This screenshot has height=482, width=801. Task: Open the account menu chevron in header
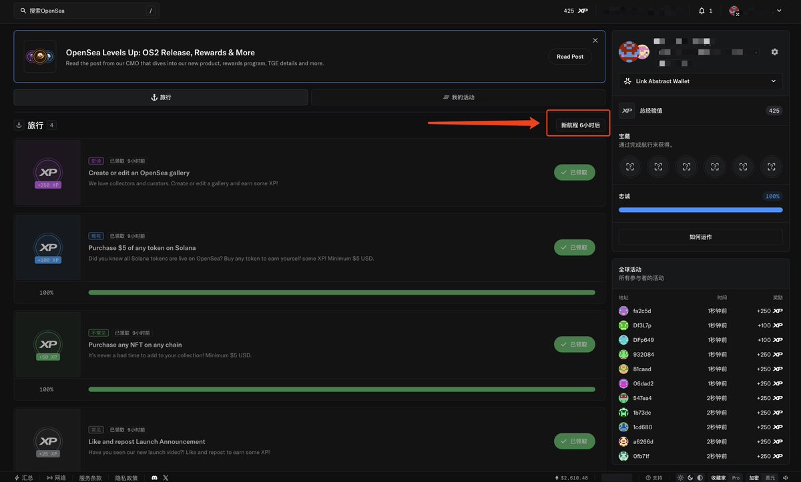click(779, 11)
